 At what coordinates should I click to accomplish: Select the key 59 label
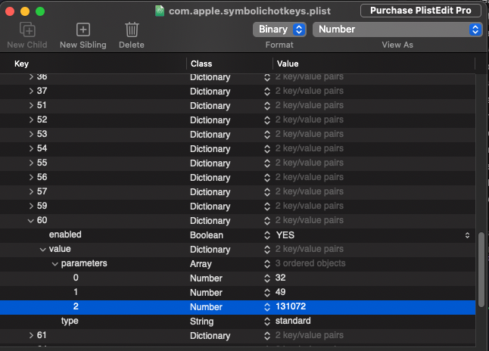pos(42,206)
